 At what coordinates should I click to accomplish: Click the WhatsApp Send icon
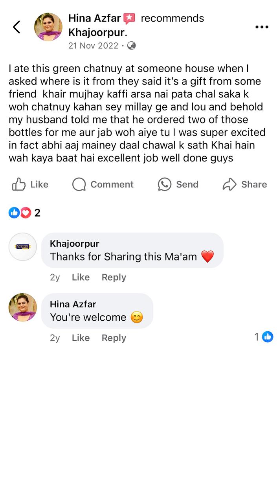[x=164, y=184]
